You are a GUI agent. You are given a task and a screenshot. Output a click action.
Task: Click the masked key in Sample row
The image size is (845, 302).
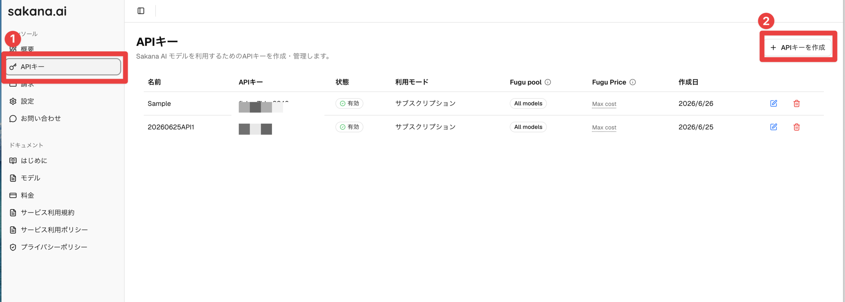[261, 106]
